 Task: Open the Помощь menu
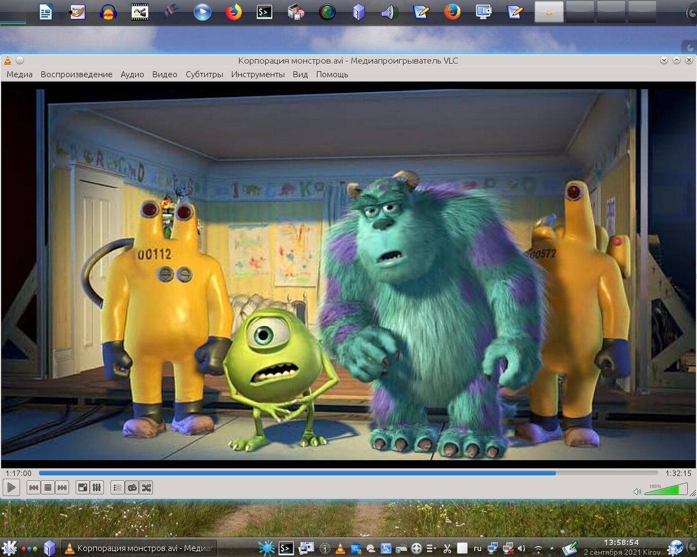(332, 74)
